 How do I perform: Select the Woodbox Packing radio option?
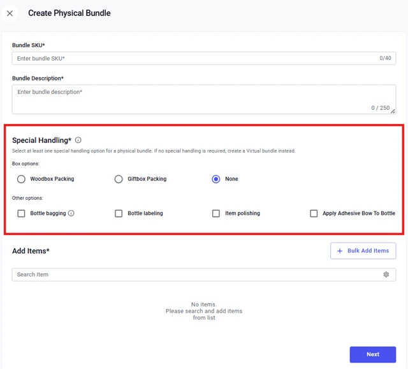pos(21,179)
